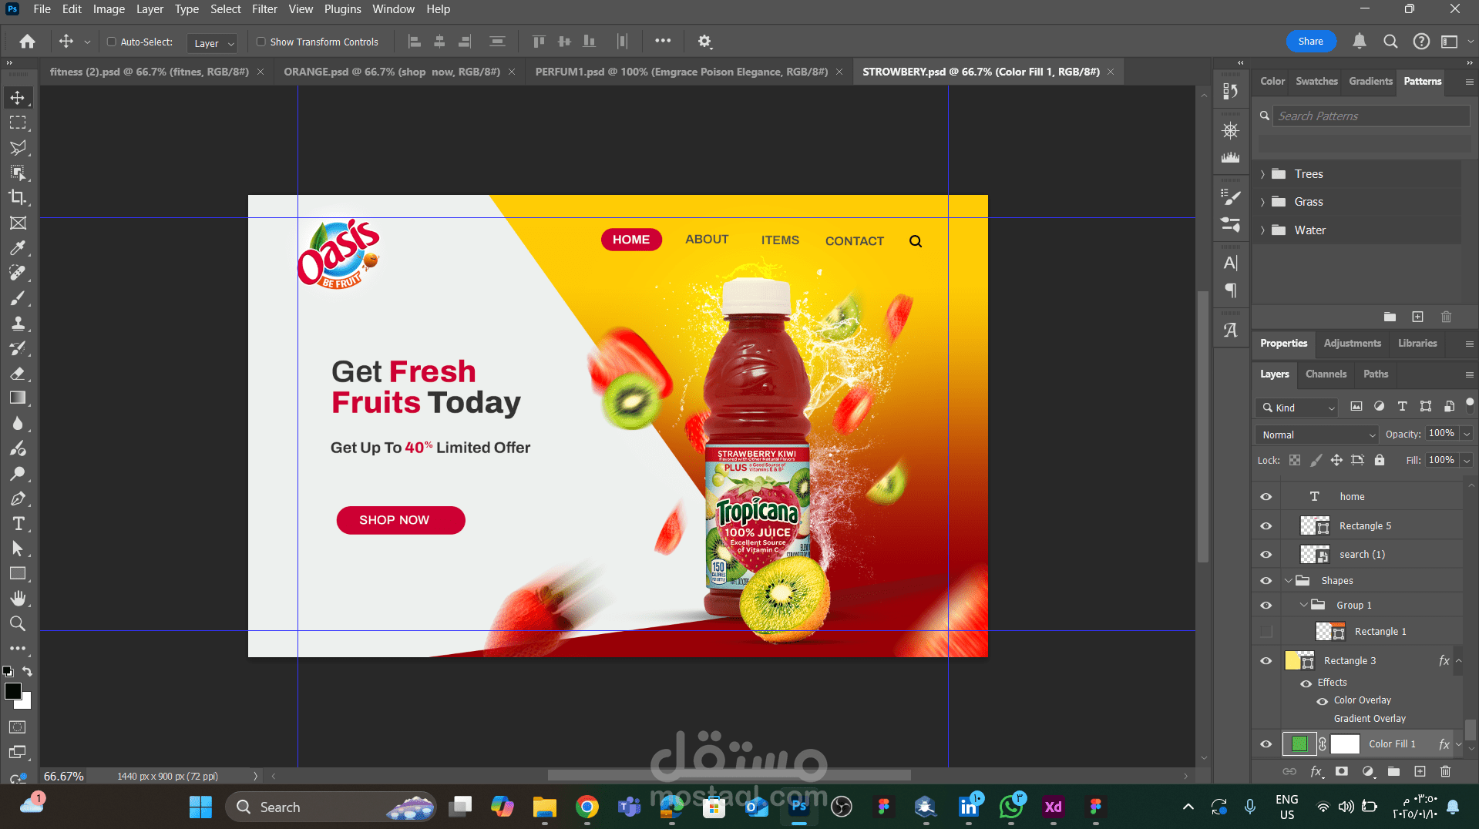Create a new adjustment layer
This screenshot has height=829, width=1479.
tap(1368, 771)
